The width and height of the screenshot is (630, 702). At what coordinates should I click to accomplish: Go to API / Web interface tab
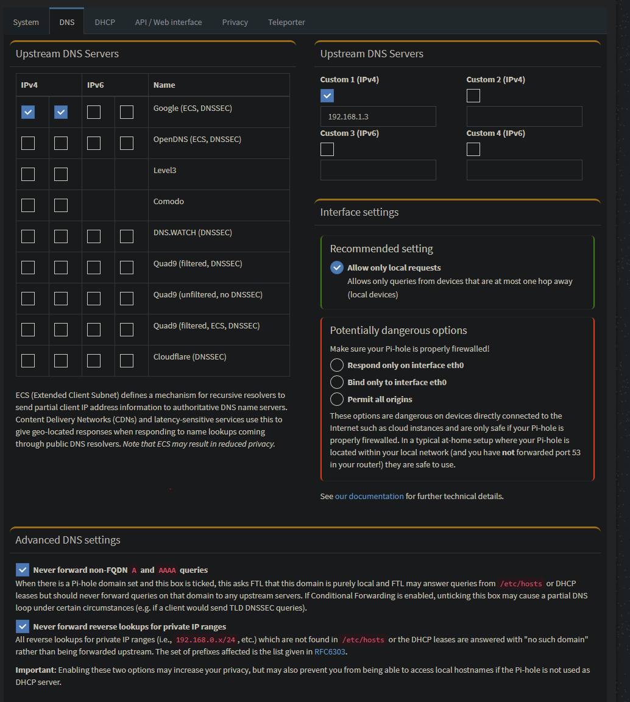tap(168, 22)
